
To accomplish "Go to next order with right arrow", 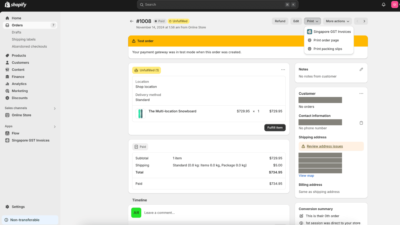I will coord(364,21).
